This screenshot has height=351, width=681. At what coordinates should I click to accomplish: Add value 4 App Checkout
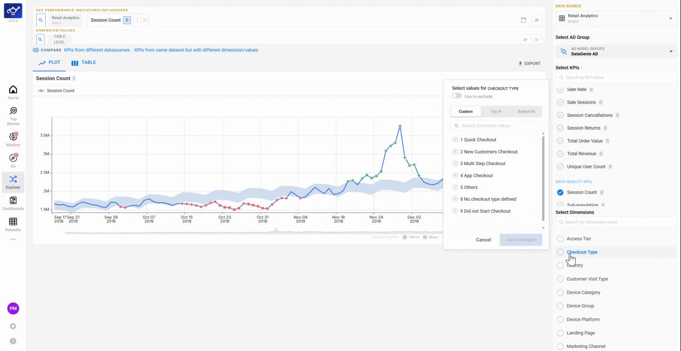tap(455, 175)
